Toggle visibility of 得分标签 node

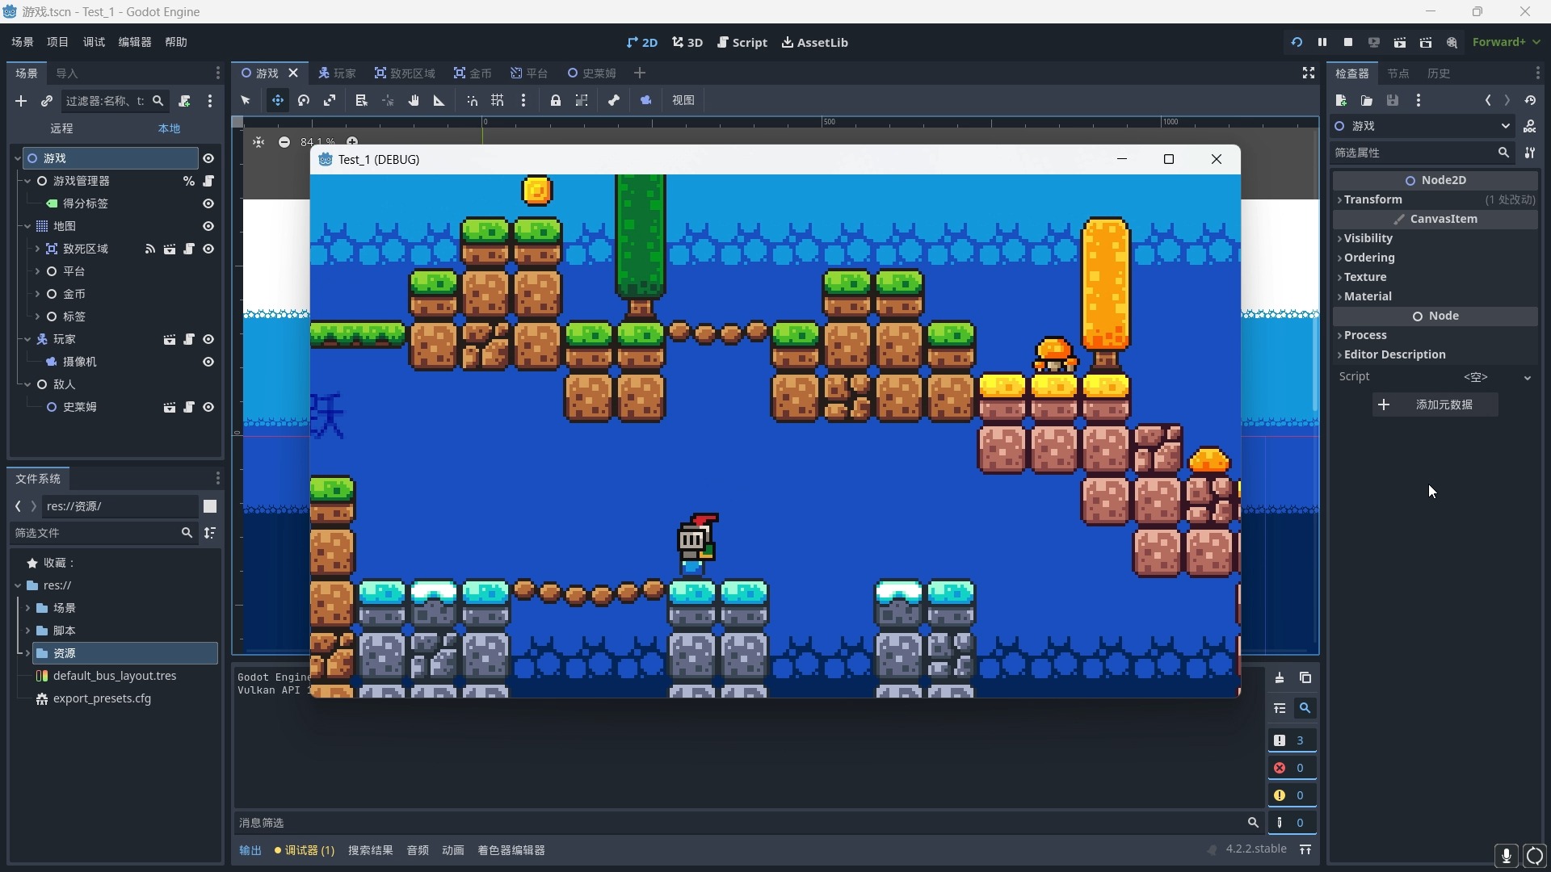pyautogui.click(x=208, y=203)
